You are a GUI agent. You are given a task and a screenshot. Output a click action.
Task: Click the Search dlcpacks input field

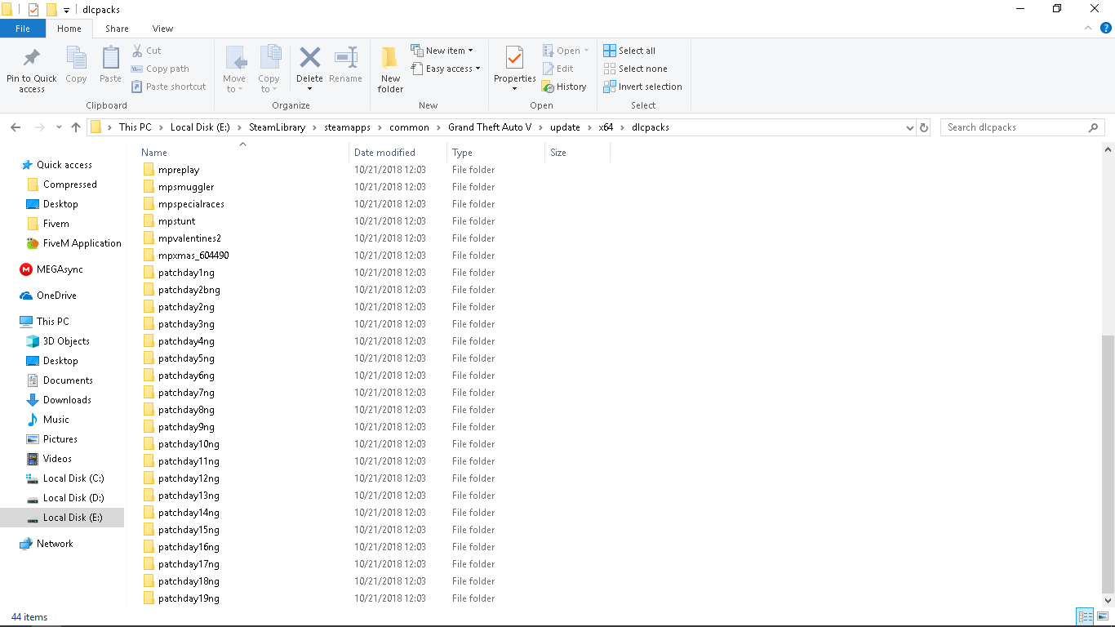[x=1015, y=127]
